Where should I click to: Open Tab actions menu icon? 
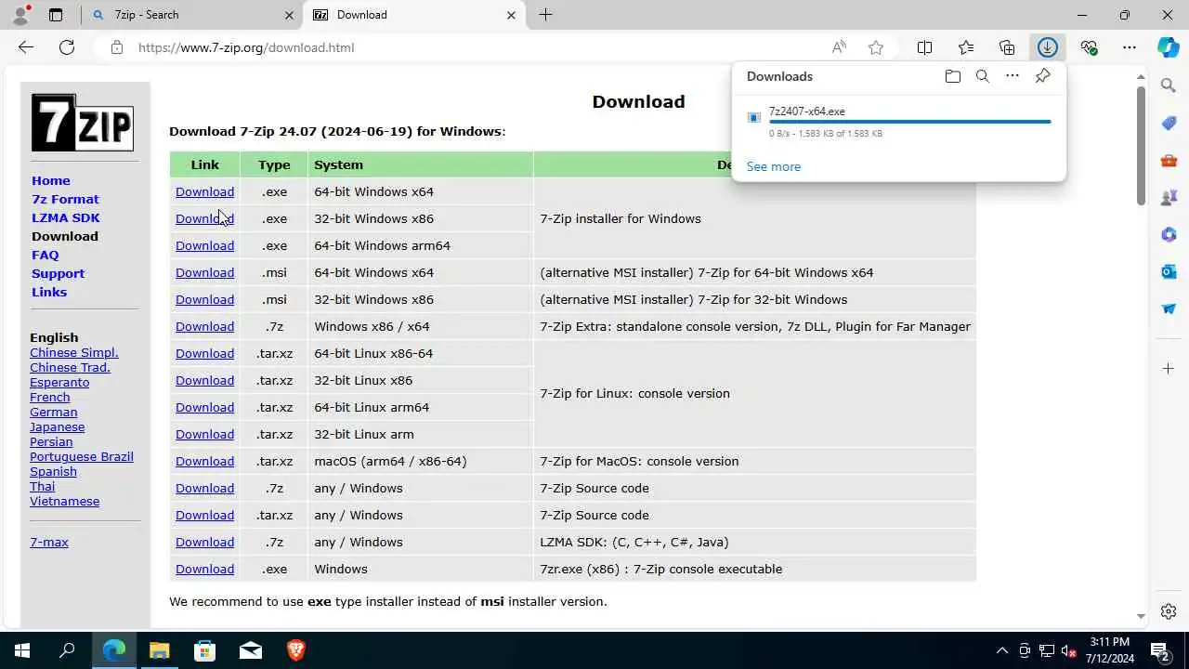(56, 15)
